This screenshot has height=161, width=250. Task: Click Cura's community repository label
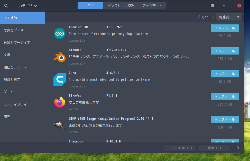click(x=77, y=86)
